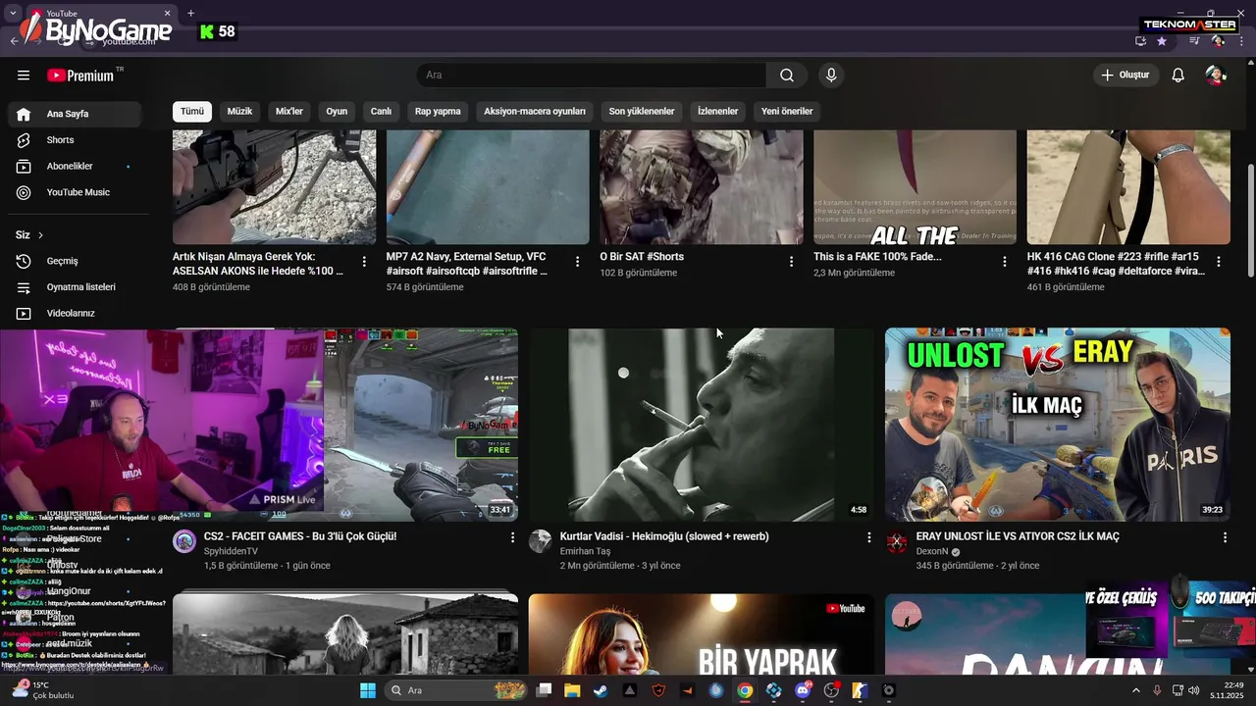Open a new browser tab
1256x706 pixels.
coord(190,14)
